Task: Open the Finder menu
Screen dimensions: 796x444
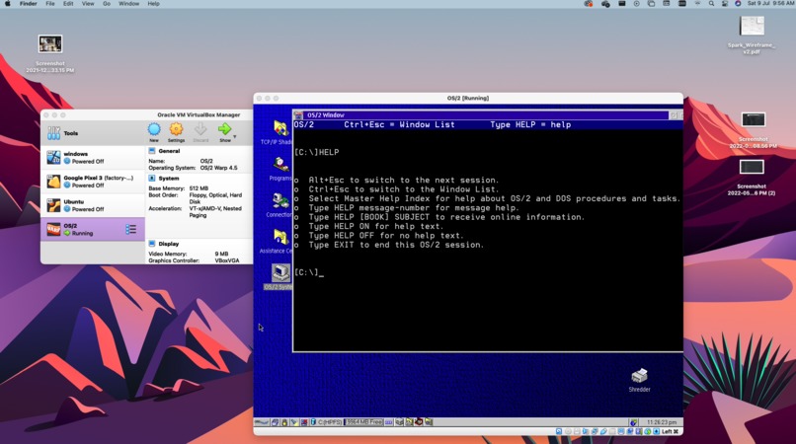Action: tap(29, 4)
